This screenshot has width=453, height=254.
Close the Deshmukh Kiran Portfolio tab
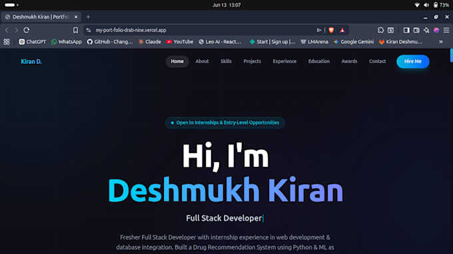76,17
